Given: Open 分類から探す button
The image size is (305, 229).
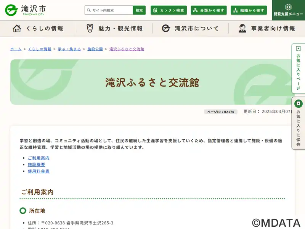Looking at the screenshot, I should click(209, 10).
